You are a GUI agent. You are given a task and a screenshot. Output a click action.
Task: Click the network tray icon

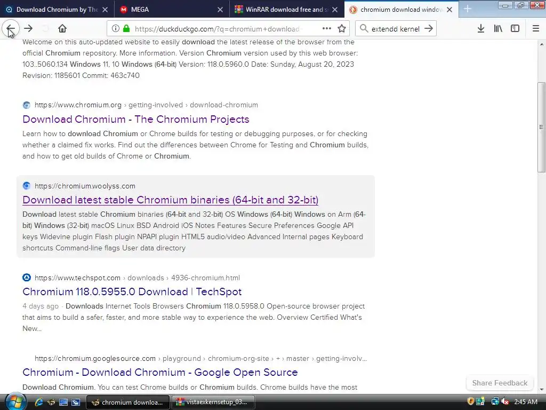[495, 401]
